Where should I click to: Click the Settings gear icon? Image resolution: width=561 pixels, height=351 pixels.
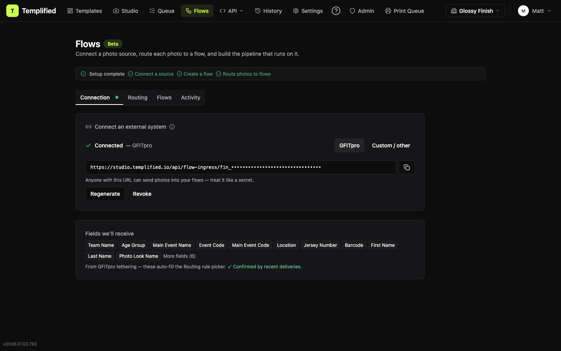coord(296,11)
